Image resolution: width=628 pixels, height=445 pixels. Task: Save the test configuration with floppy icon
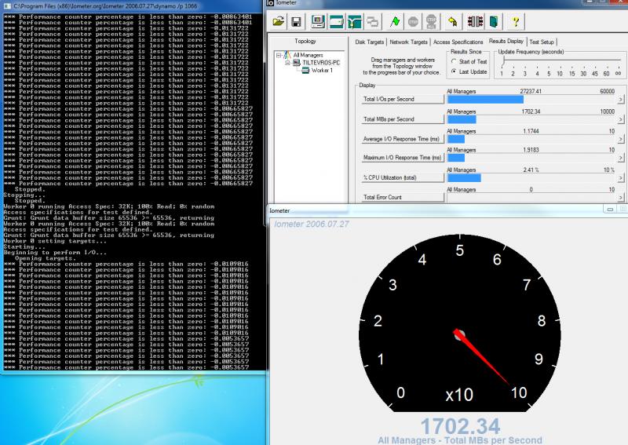click(x=297, y=21)
